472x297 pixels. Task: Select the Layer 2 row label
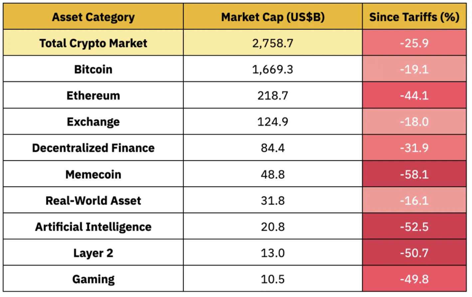tap(93, 253)
